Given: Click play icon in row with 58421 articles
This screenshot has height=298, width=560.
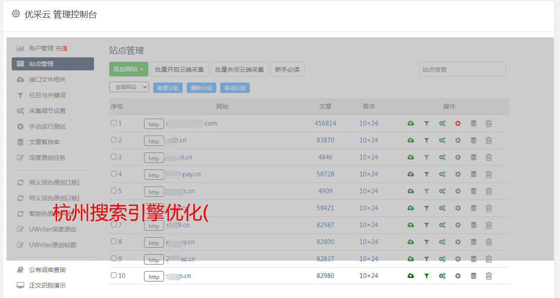Looking at the screenshot, I should click(x=458, y=208).
